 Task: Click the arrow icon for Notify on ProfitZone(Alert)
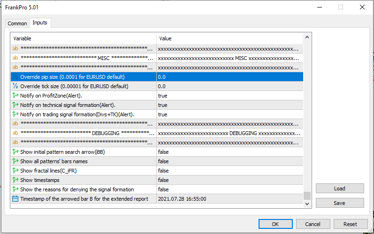click(15, 96)
